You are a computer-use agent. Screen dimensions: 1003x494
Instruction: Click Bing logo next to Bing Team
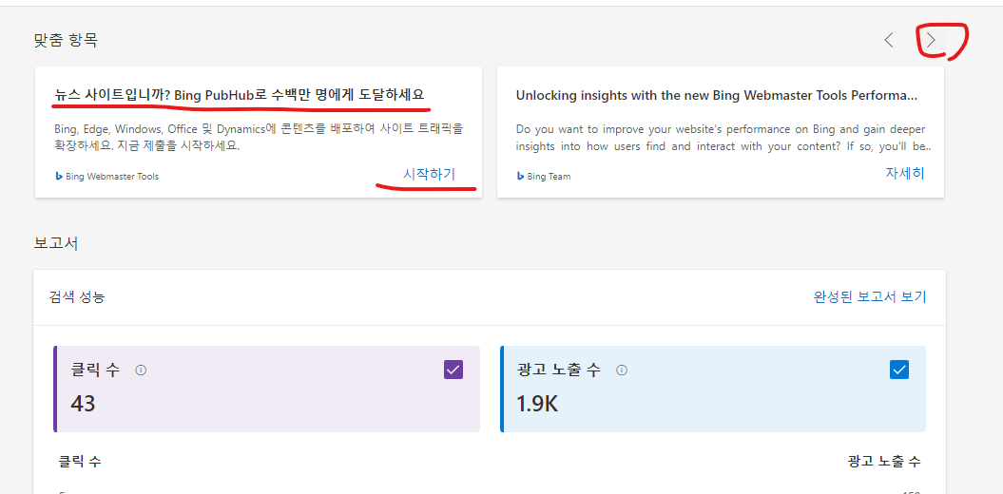(x=520, y=177)
